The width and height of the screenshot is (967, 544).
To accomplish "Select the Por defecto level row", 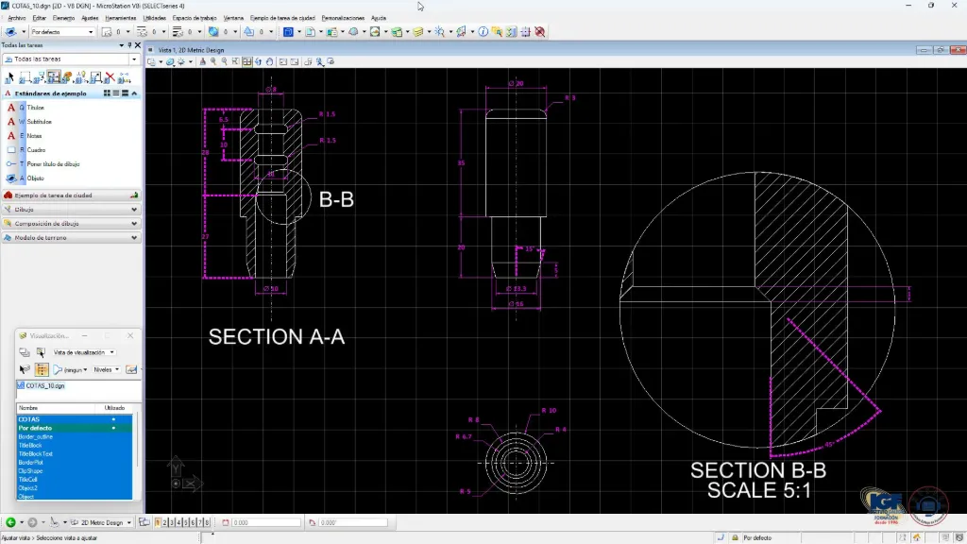I will pyautogui.click(x=74, y=428).
